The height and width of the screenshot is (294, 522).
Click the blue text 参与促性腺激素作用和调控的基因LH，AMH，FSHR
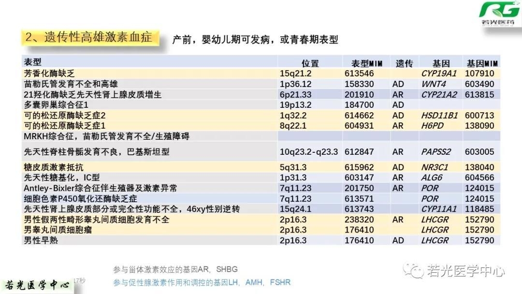pyautogui.click(x=202, y=282)
